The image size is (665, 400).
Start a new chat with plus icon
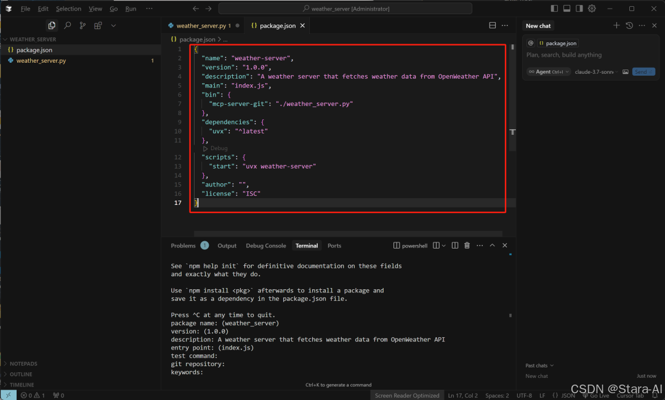click(616, 25)
